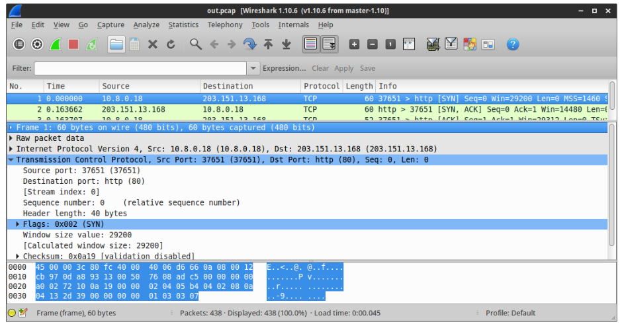
Task: Select packet 2 from 203.151.13.168
Action: [x=307, y=110]
